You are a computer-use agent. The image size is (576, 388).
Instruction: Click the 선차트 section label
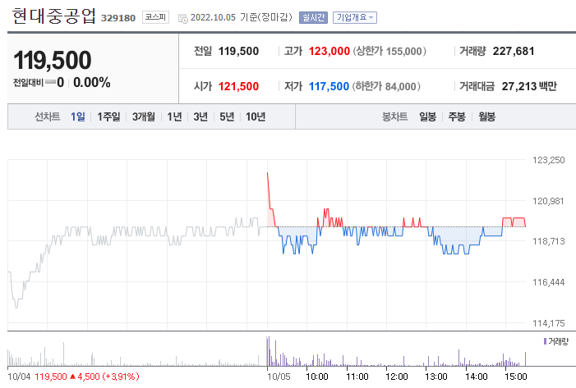coord(47,116)
